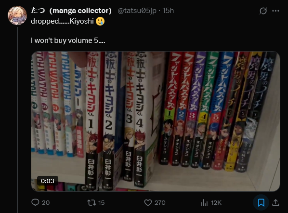Viewport: 288px width, 213px height.
Task: Visit the @tatsu05jp handle link
Action: coord(137,11)
